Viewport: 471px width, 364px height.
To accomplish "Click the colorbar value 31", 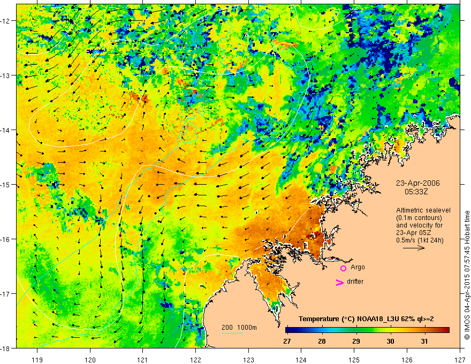I will pyautogui.click(x=424, y=341).
